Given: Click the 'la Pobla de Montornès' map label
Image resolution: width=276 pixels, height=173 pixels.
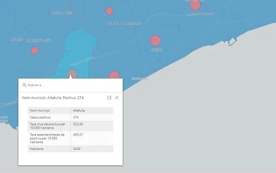Looking at the screenshot, I should pos(125,24).
